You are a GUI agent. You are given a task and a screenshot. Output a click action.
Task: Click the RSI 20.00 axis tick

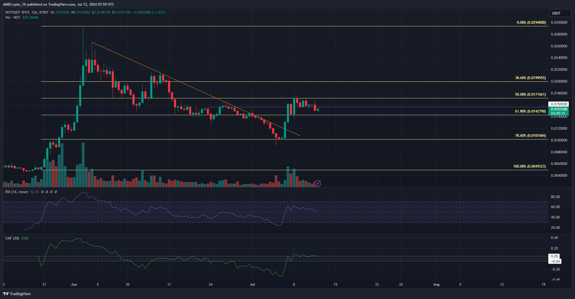[555, 228]
